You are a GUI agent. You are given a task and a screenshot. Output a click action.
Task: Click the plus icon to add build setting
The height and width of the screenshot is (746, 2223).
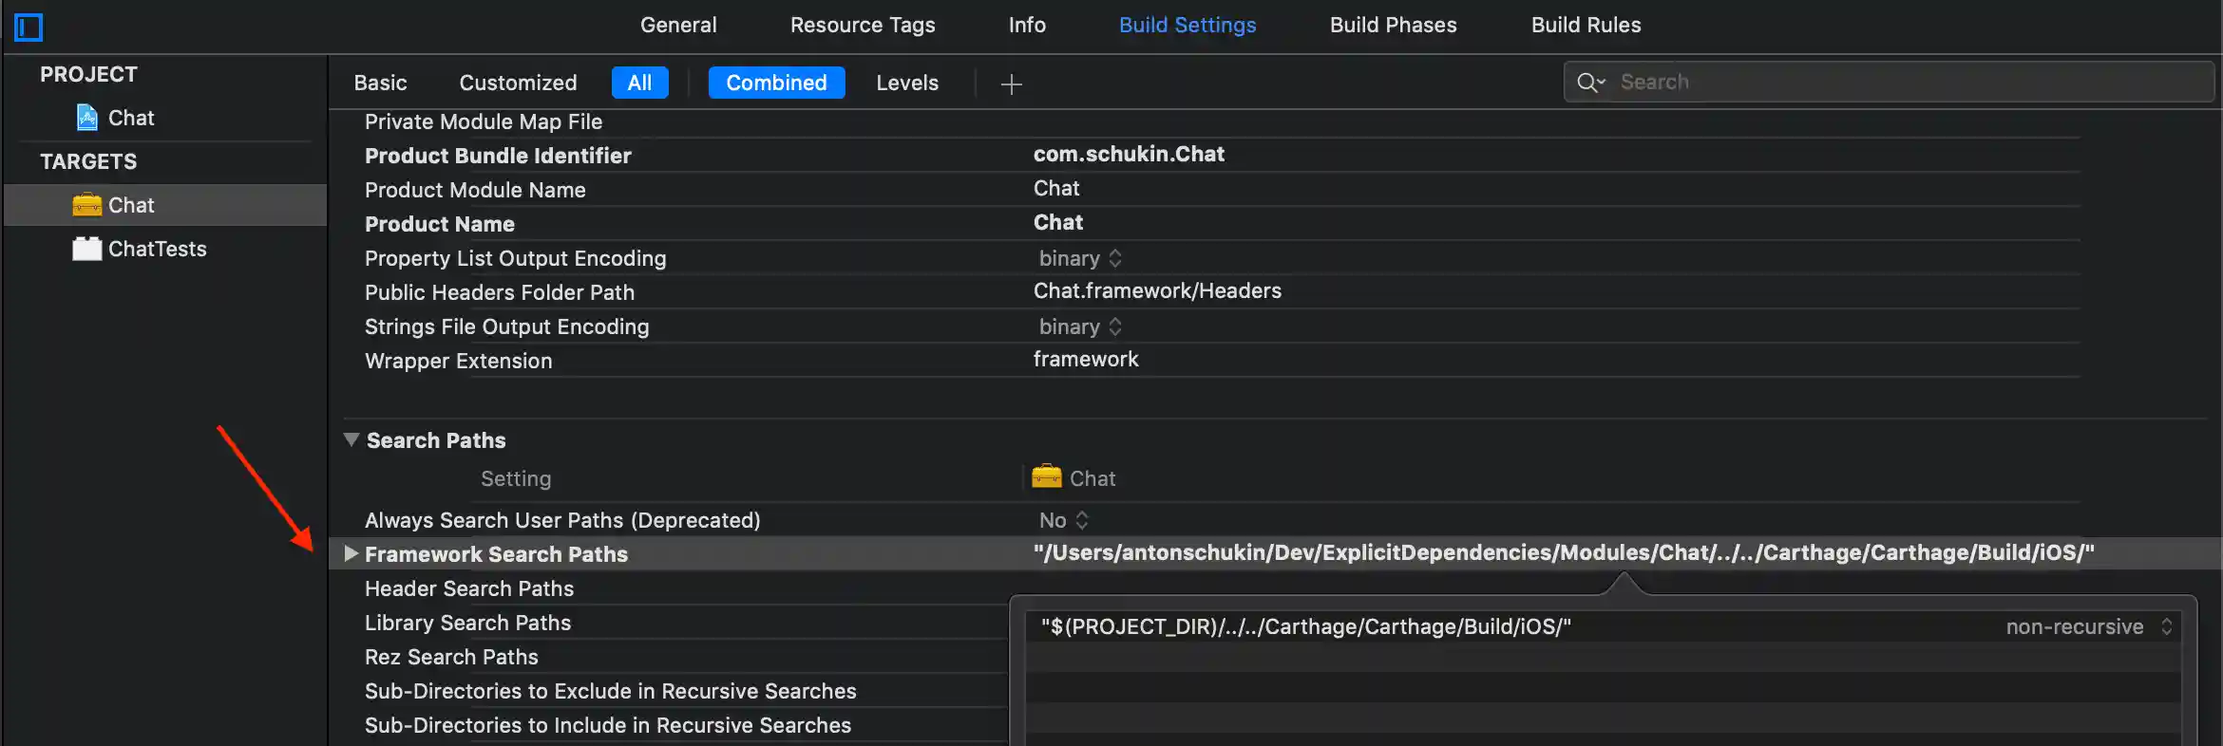[x=1012, y=84]
